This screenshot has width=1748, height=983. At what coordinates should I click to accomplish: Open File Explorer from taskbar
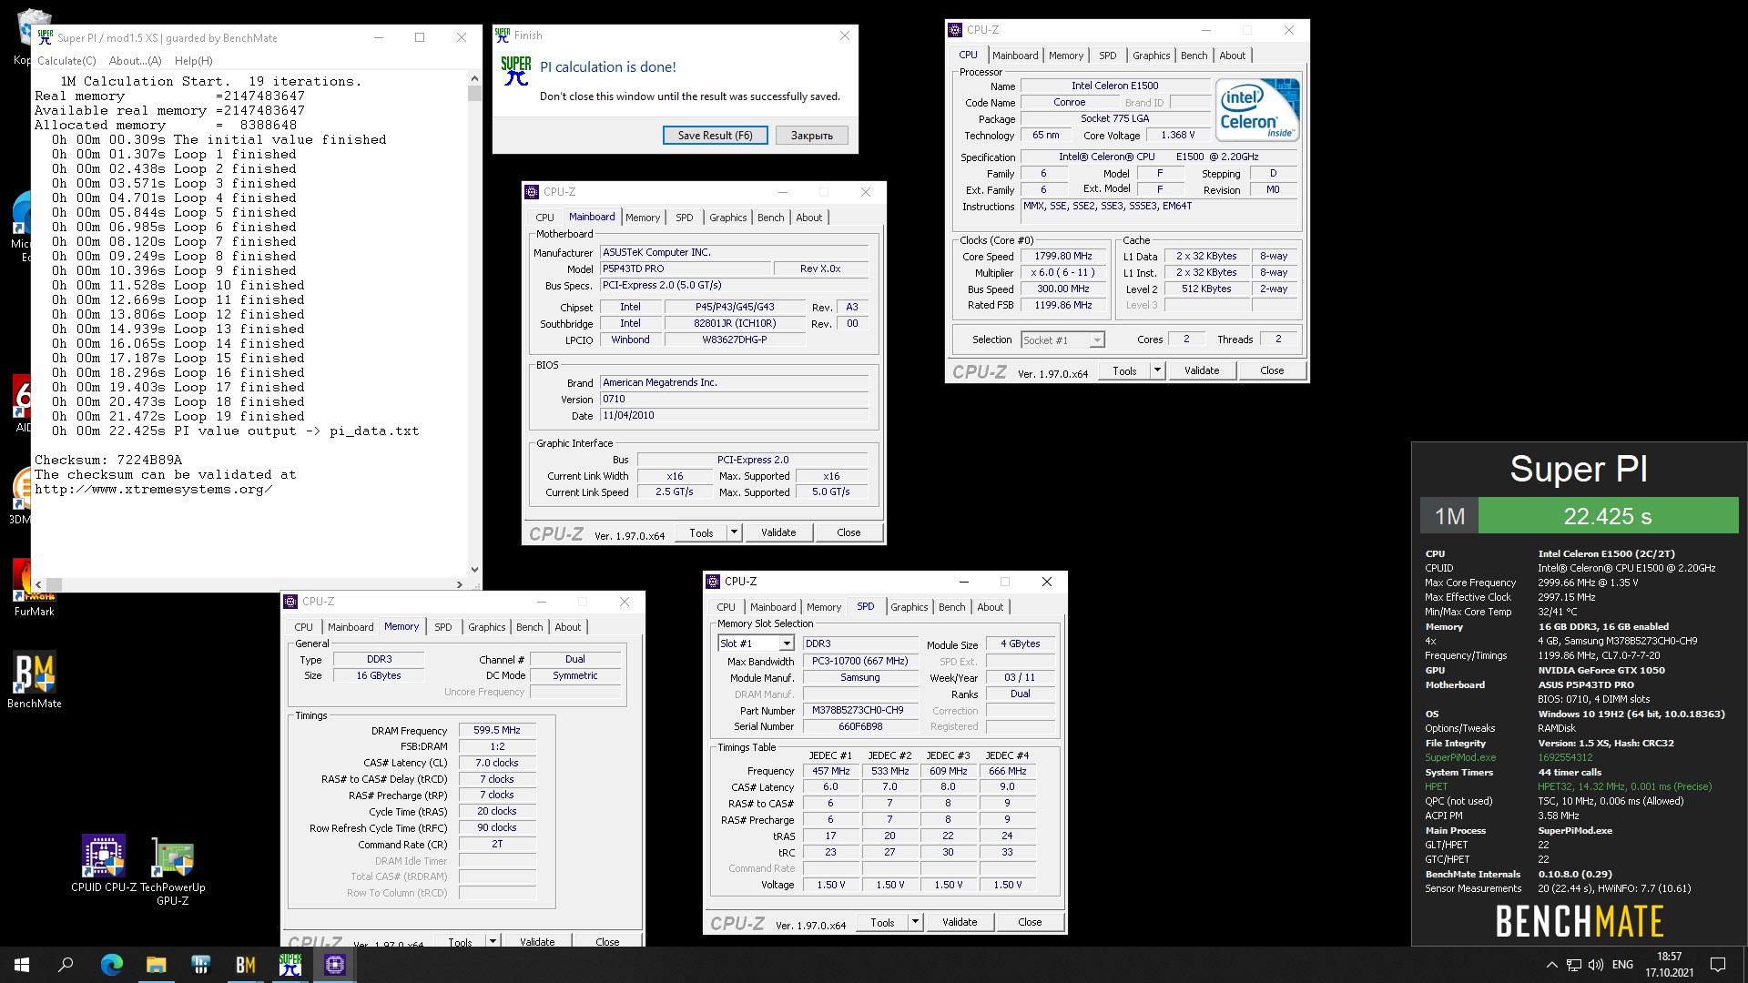point(156,965)
